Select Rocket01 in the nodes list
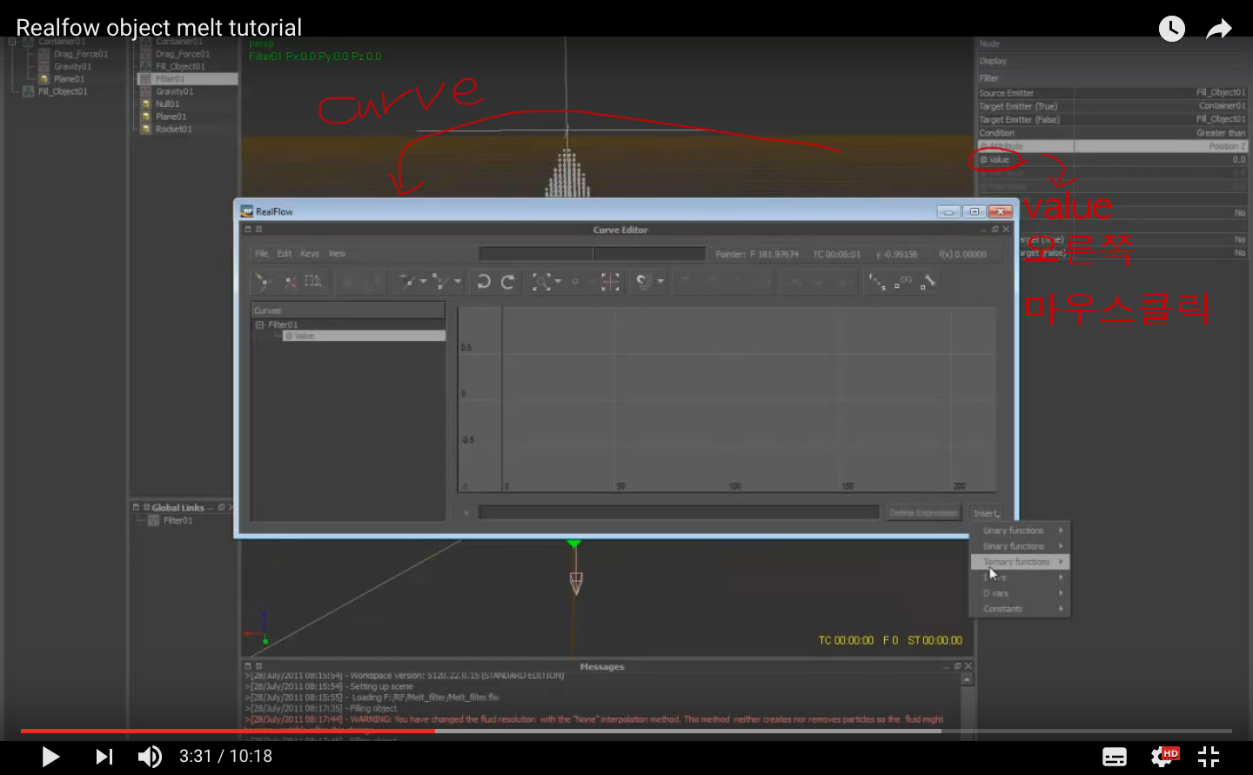This screenshot has height=775, width=1253. [x=173, y=129]
